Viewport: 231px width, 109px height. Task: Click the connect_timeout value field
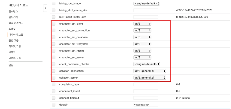pyautogui.click(x=146, y=98)
